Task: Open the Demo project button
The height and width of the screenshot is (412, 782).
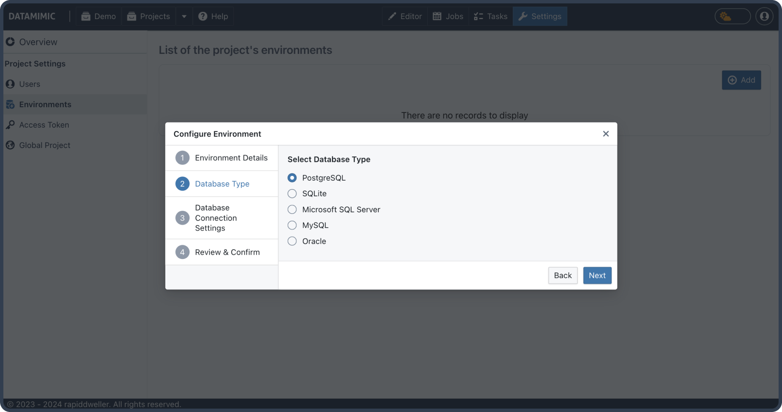Action: pos(99,16)
